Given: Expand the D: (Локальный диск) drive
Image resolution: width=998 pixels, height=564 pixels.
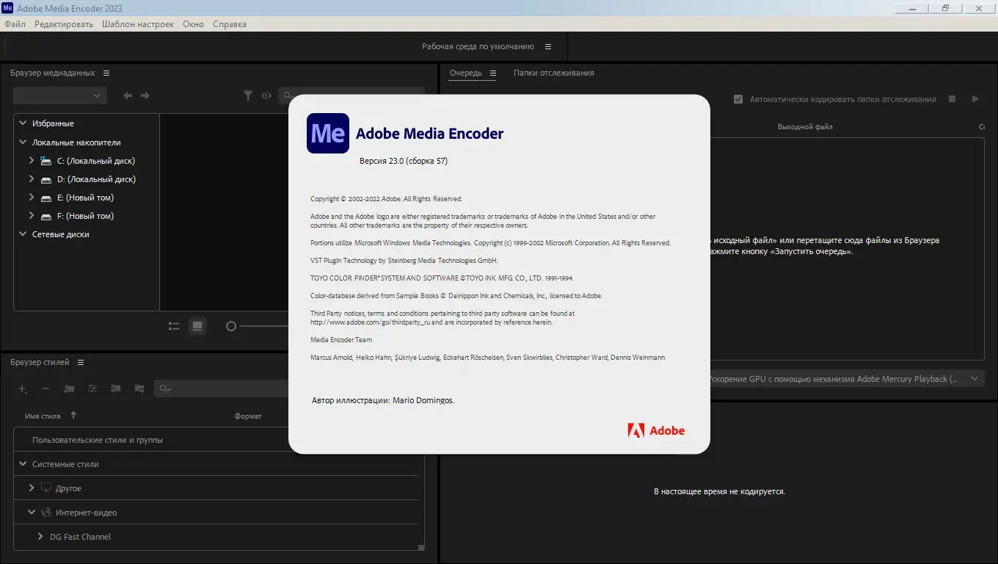Looking at the screenshot, I should [32, 179].
